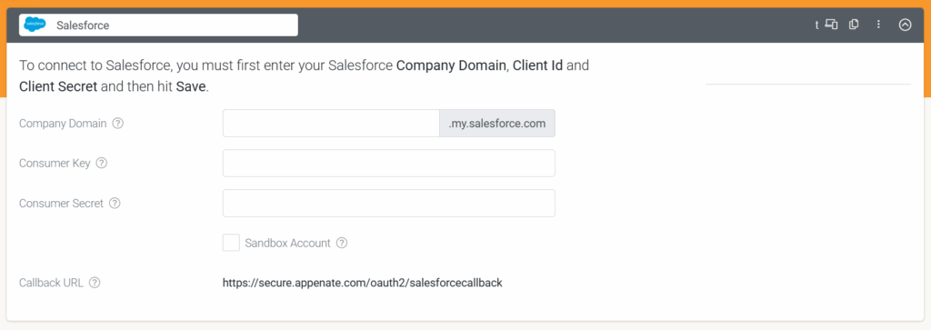The height and width of the screenshot is (330, 931).
Task: Click the Company Domain field label
Action: pyautogui.click(x=63, y=124)
